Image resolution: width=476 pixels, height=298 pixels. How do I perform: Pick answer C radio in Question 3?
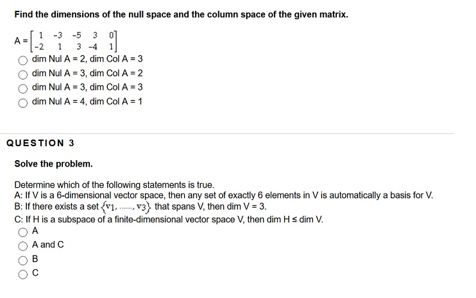[22, 274]
